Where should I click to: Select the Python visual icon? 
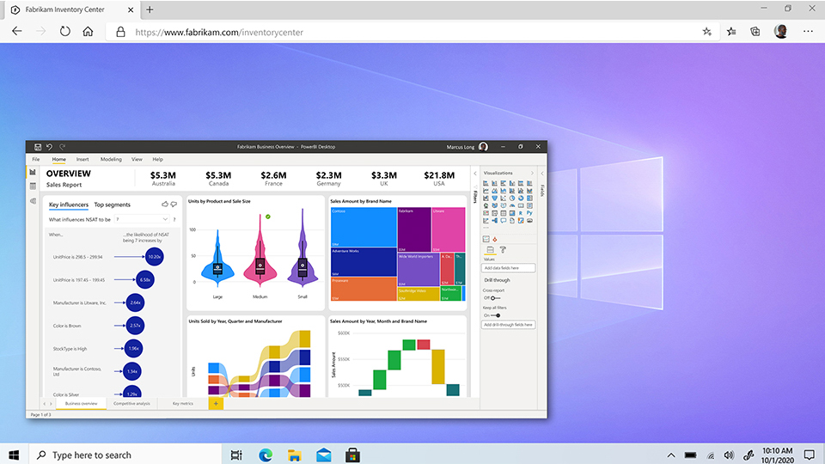coord(530,213)
